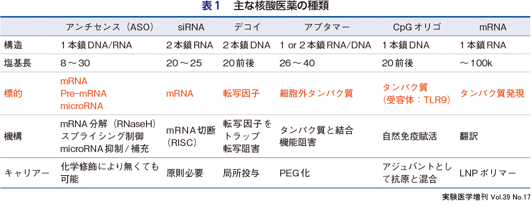The height and width of the screenshot is (206, 531).
Task: Select the CpG オリゴ column header
Action: click(x=417, y=27)
